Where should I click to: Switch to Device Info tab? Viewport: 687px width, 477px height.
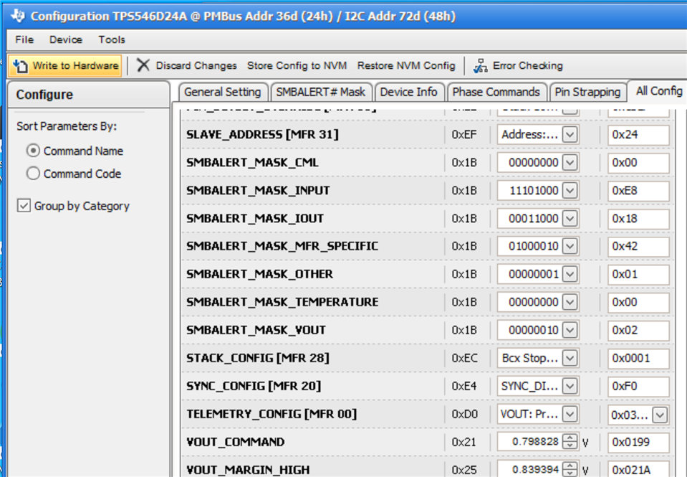pos(409,92)
